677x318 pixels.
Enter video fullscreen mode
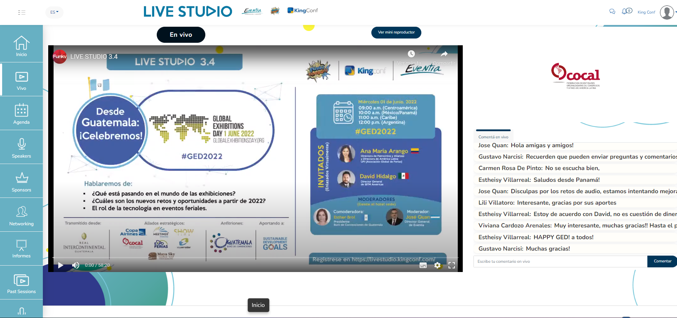click(x=452, y=265)
